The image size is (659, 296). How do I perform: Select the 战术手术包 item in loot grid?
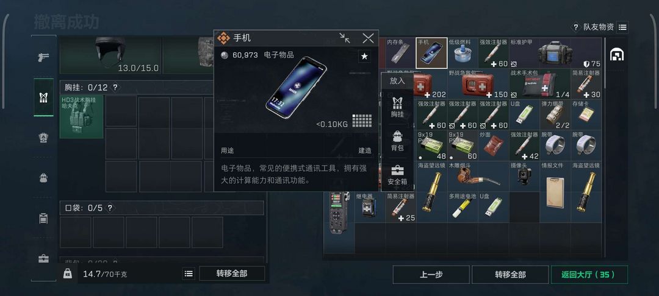point(540,84)
